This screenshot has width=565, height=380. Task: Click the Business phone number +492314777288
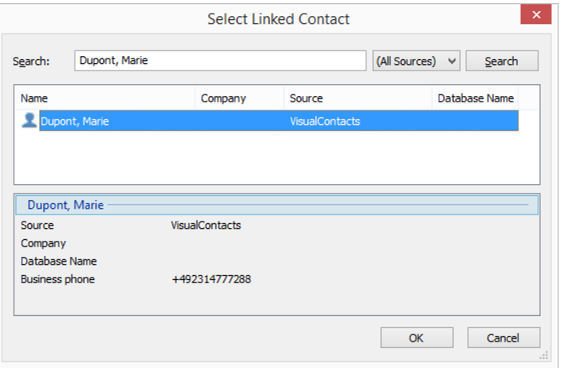[x=210, y=279]
